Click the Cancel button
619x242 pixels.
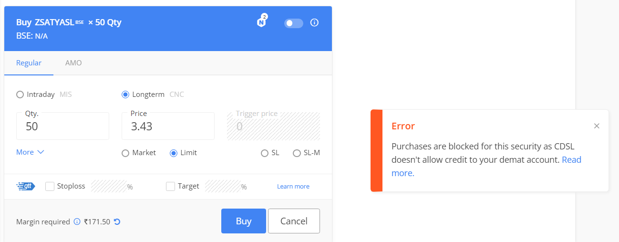pos(294,221)
